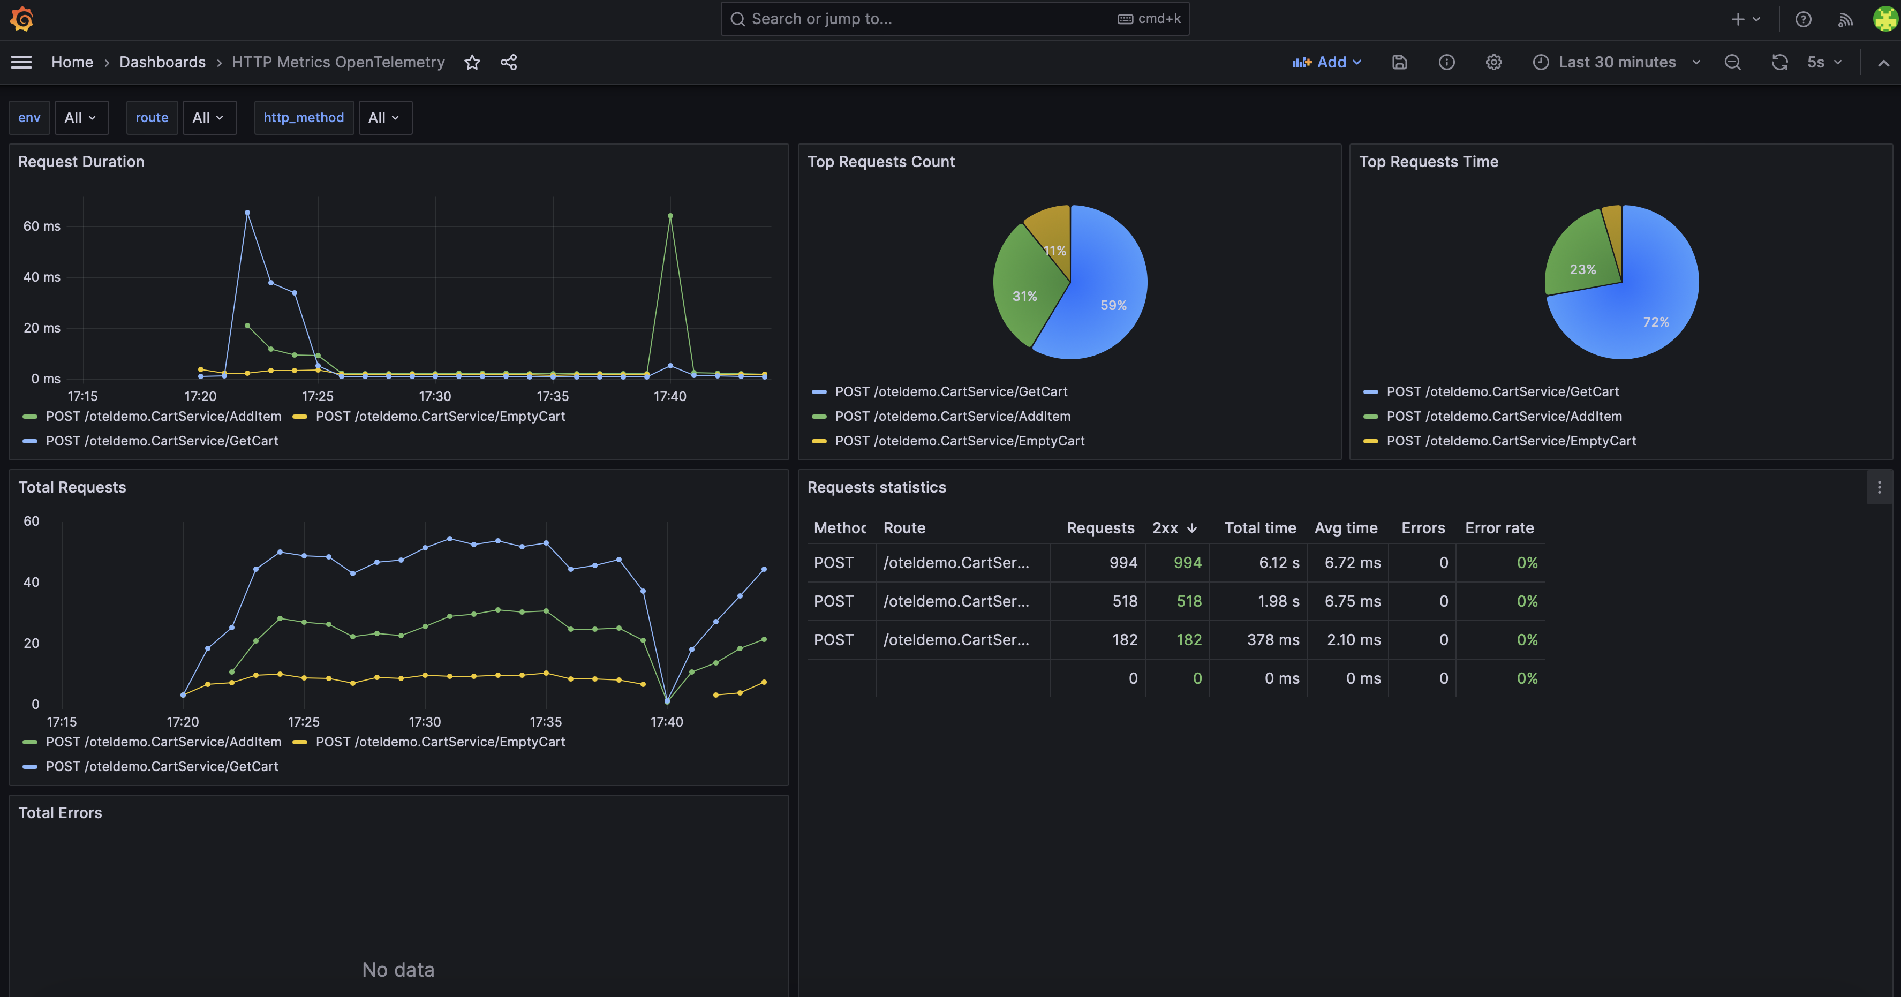Sort table by Requests column header
Viewport: 1901px width, 997px height.
pos(1099,527)
